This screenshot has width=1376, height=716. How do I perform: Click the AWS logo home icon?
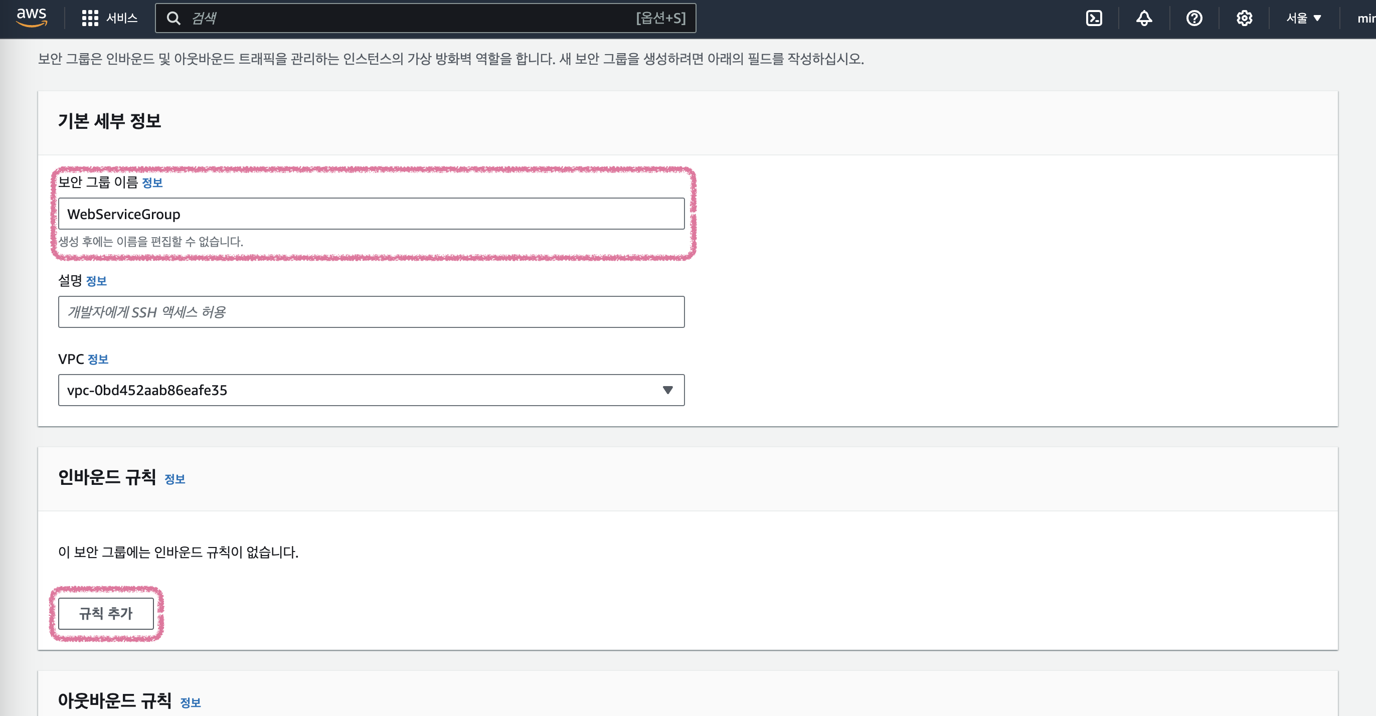point(32,17)
